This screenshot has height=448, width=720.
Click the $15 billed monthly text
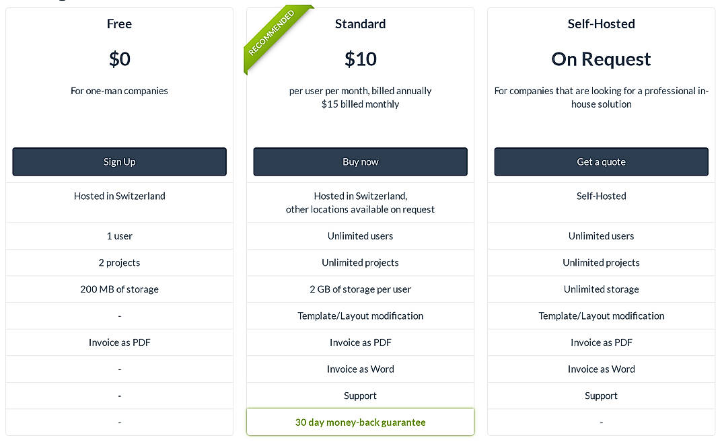click(360, 104)
